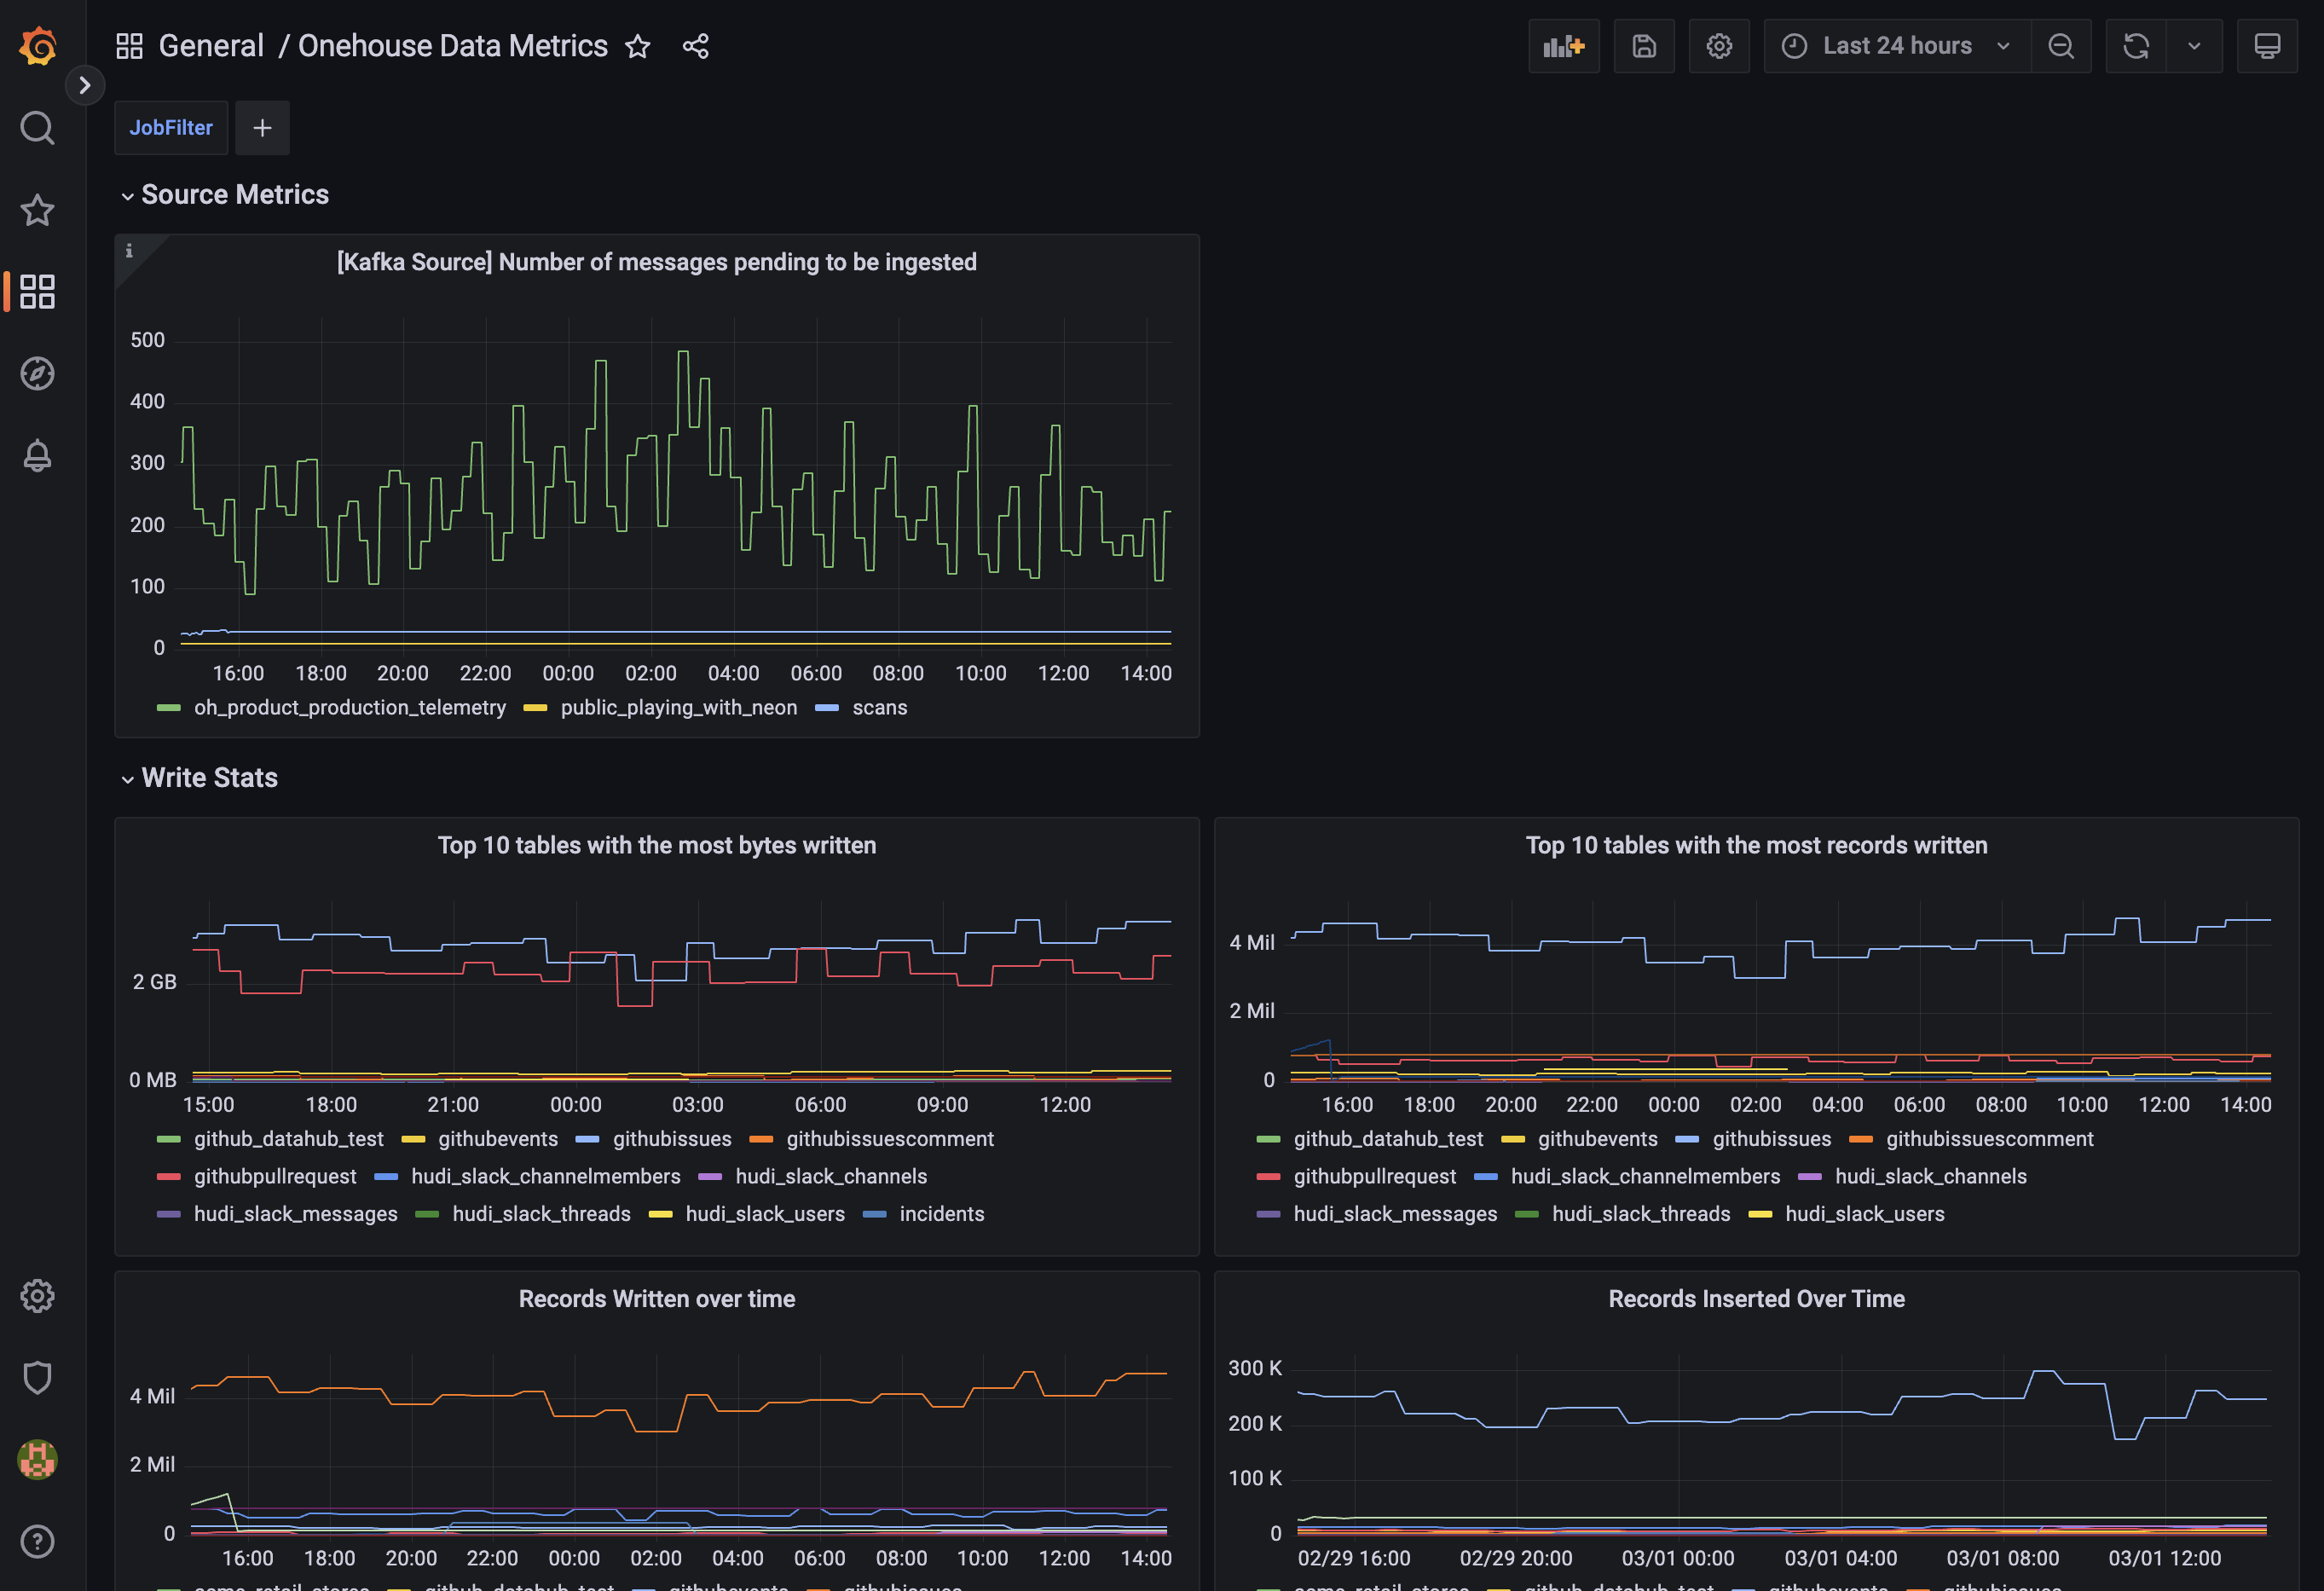Open Top 10 tables records written panel menu
2324x1591 pixels.
(1756, 845)
